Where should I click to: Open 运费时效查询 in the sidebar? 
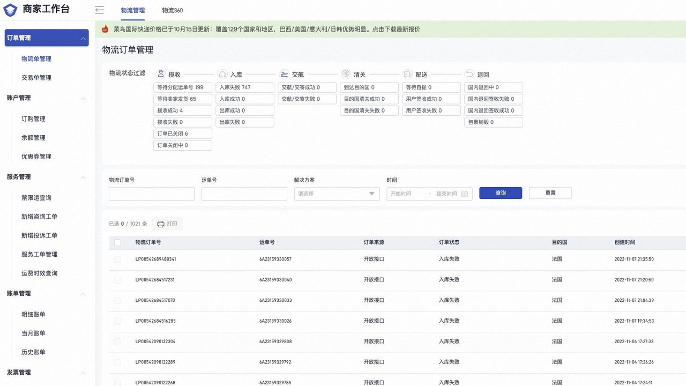point(39,273)
